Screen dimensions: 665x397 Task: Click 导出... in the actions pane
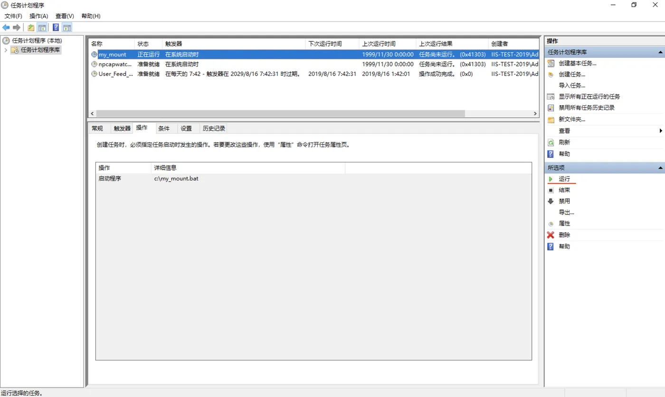(x=566, y=212)
